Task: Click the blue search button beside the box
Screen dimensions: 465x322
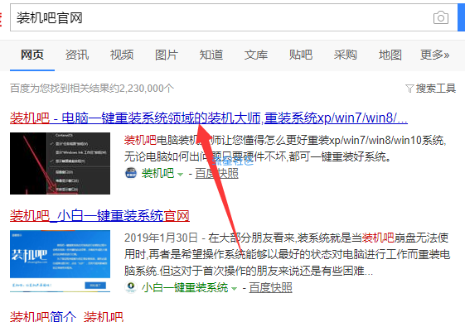Action: (x=462, y=17)
